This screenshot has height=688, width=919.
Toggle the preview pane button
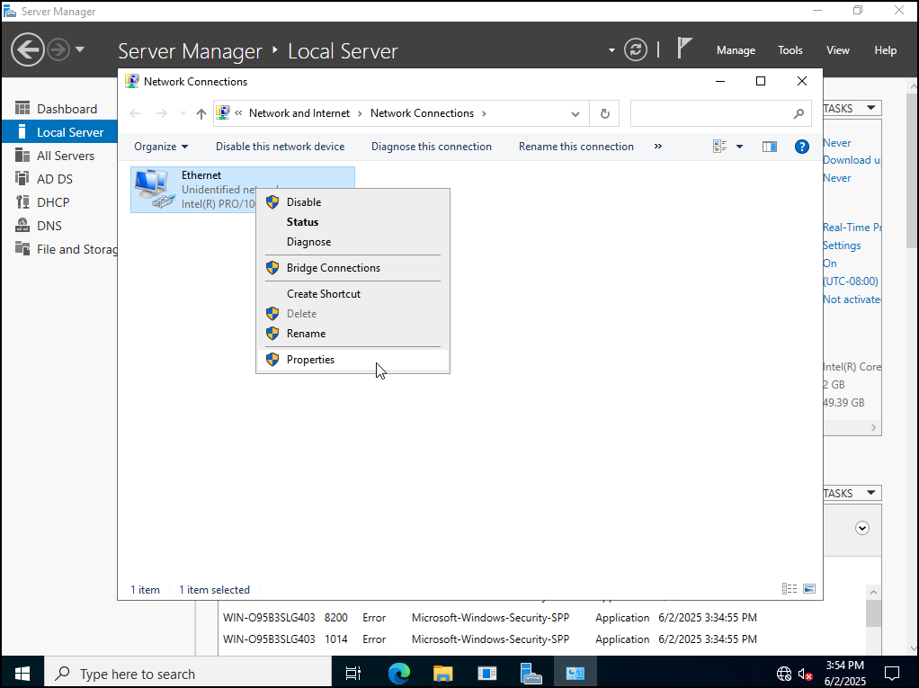point(770,147)
